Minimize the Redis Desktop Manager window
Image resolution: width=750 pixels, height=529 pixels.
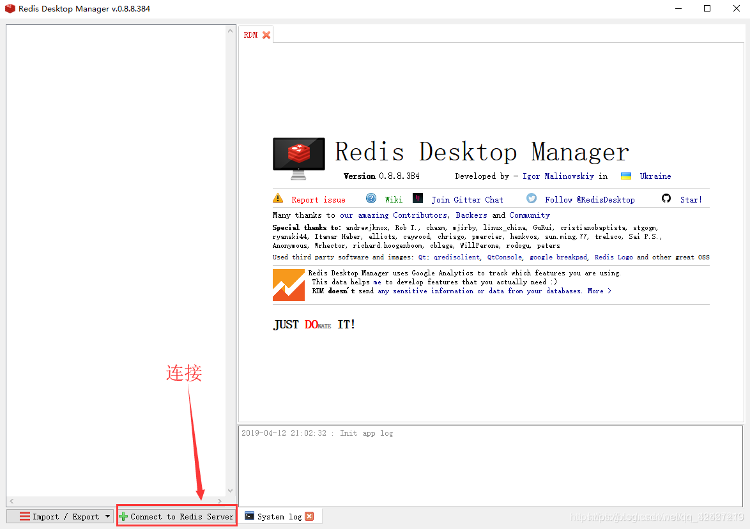coord(678,8)
